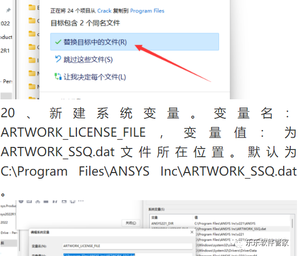Viewport: 298px width, 256px height.
Task: Click the three-dots more icon in toolbar
Action: (x=81, y=201)
